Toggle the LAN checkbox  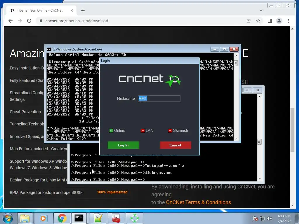[x=142, y=131]
